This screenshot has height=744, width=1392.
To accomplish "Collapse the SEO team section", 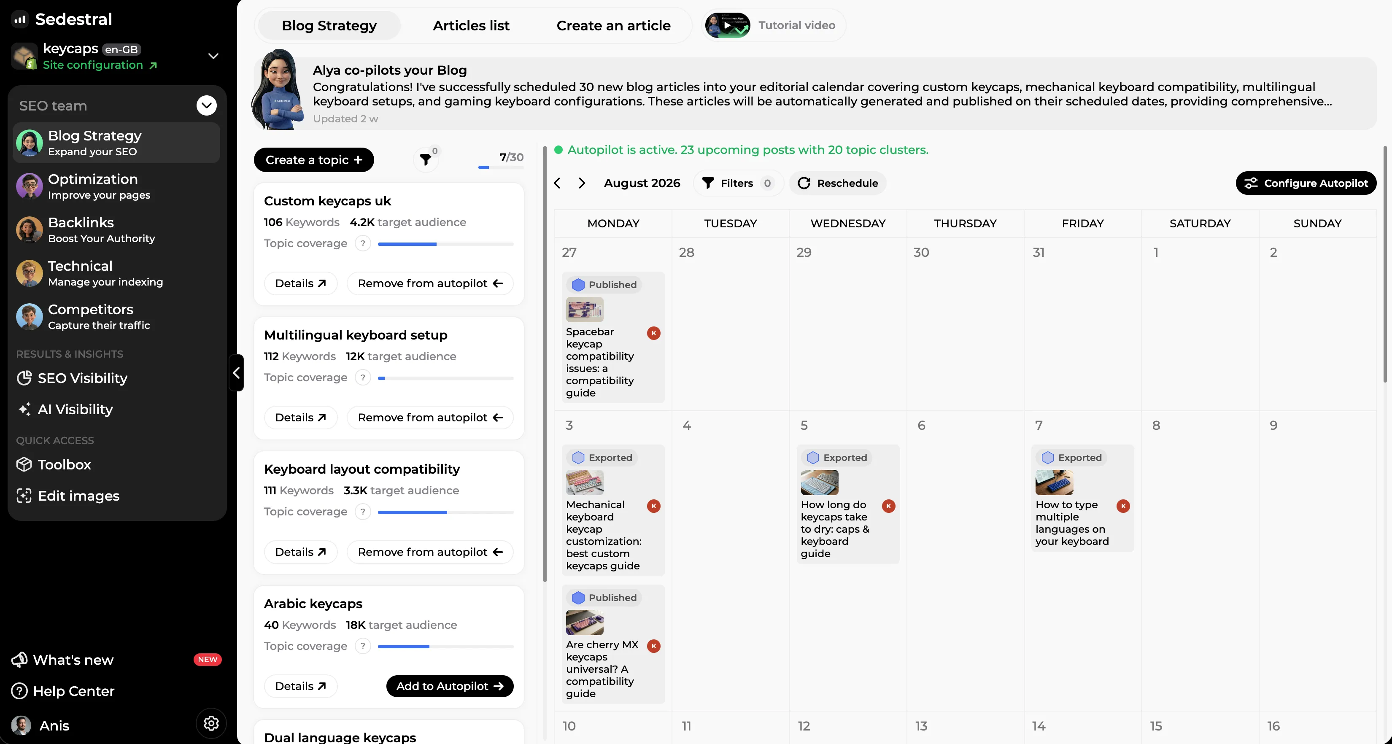I will point(206,105).
